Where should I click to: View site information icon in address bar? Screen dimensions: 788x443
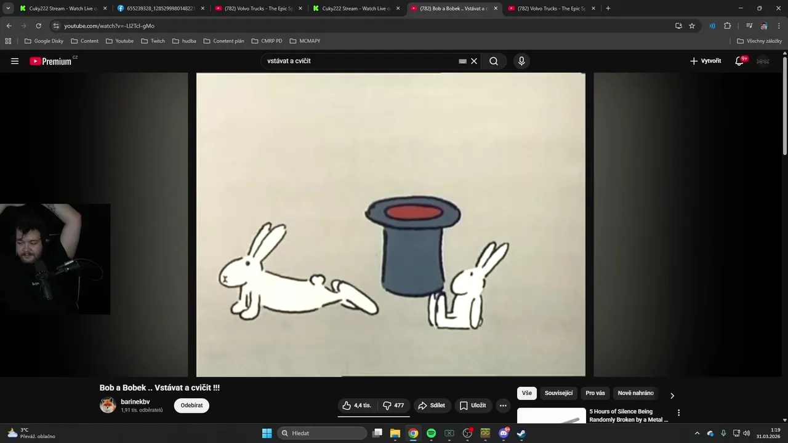click(56, 26)
